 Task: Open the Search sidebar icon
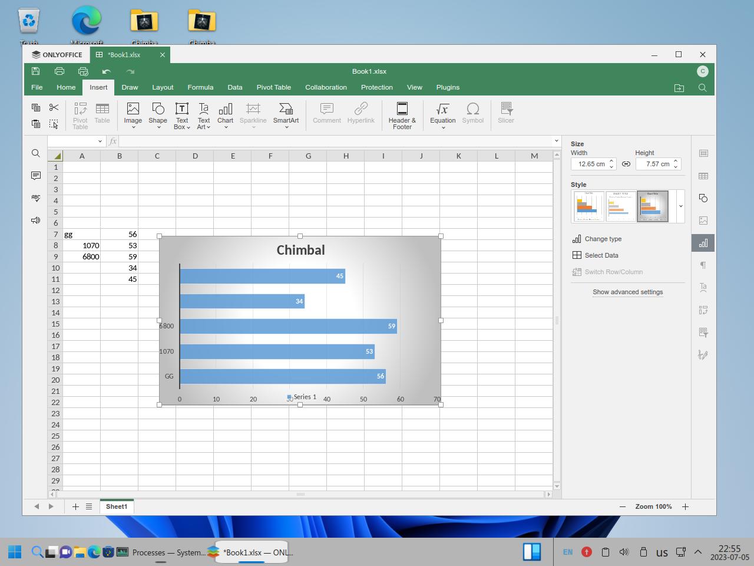(x=36, y=153)
